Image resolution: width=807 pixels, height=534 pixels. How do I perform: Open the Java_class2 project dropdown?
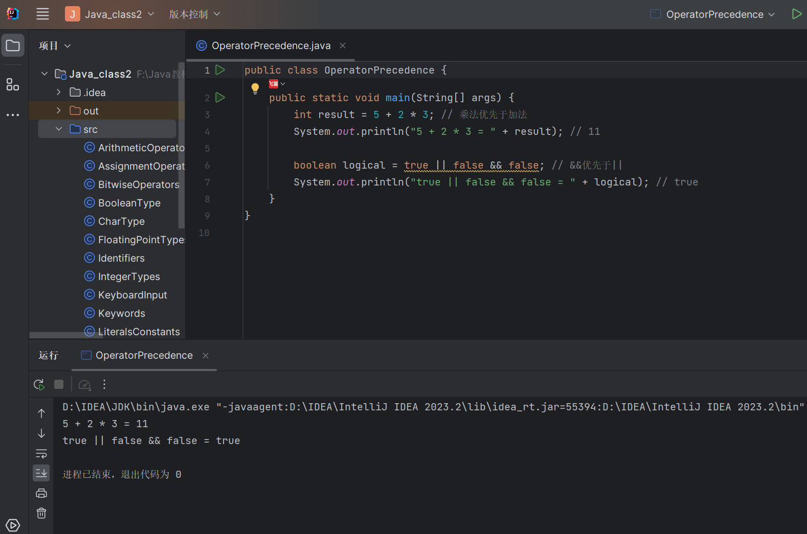(x=109, y=14)
